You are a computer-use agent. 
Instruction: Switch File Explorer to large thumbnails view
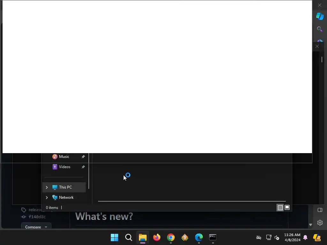click(x=287, y=207)
